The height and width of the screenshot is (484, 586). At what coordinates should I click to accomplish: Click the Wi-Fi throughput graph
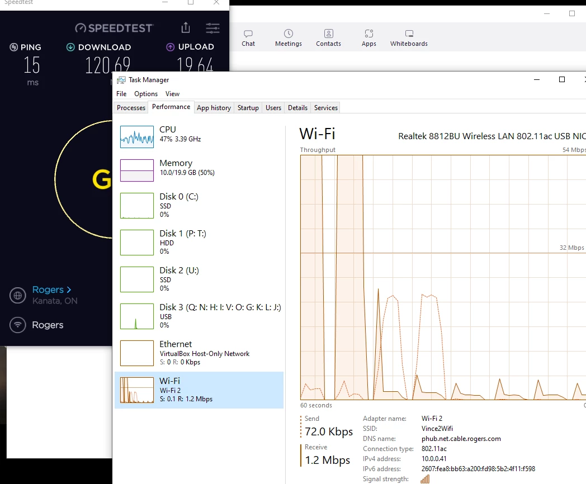coord(443,277)
